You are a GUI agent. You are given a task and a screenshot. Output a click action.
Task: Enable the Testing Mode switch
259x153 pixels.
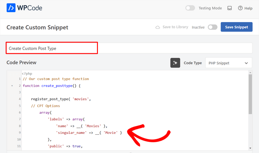pyautogui.click(x=190, y=8)
